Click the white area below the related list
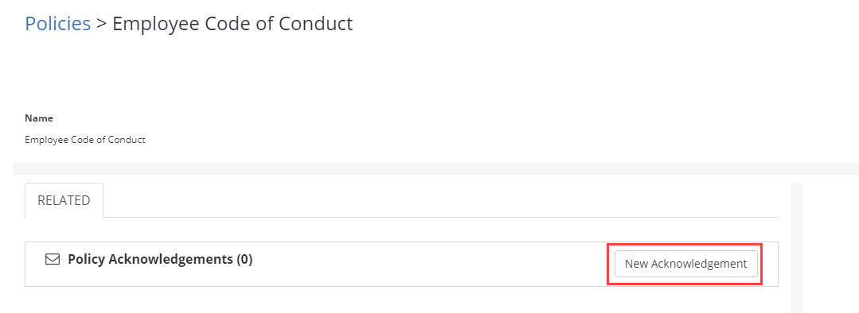This screenshot has height=313, width=859. [401, 299]
